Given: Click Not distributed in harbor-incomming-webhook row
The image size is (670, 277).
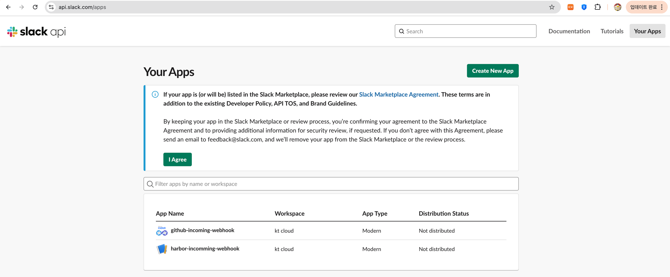Looking at the screenshot, I should point(437,249).
